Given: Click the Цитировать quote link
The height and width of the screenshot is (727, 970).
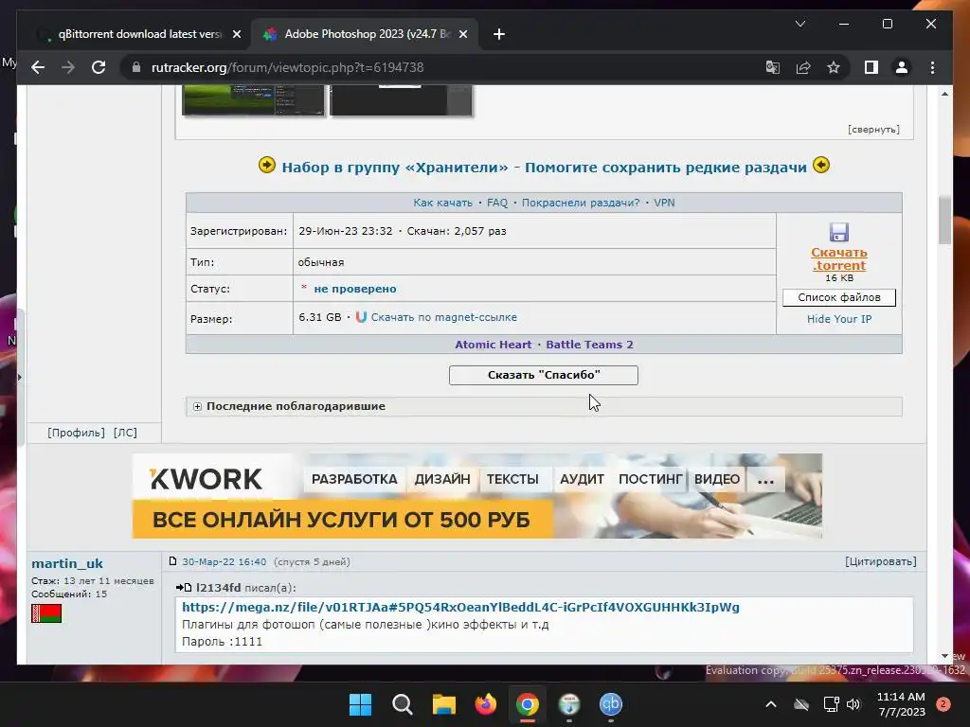Looking at the screenshot, I should coord(881,561).
